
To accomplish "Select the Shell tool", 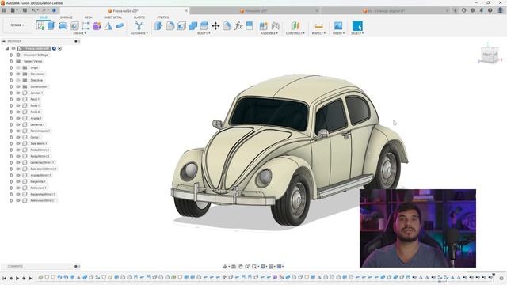I will [x=181, y=26].
